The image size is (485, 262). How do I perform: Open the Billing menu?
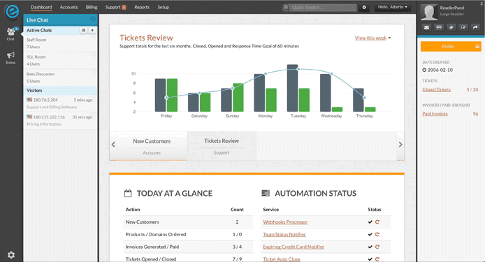(92, 7)
